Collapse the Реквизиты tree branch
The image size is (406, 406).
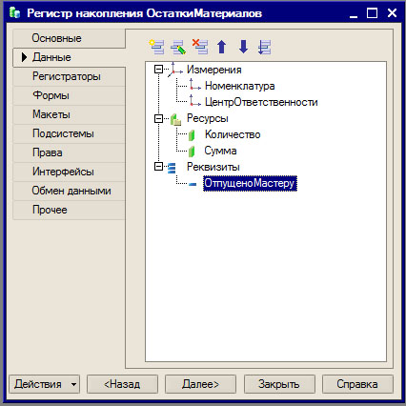(x=158, y=167)
